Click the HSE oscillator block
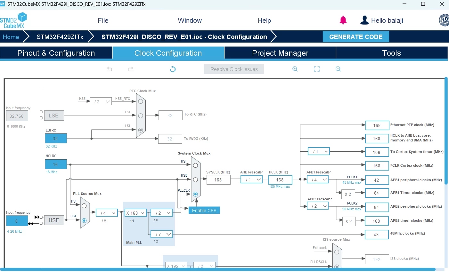449x272 pixels. pos(54,220)
